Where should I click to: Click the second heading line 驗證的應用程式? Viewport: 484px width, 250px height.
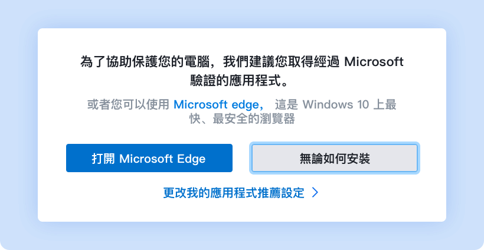click(240, 81)
